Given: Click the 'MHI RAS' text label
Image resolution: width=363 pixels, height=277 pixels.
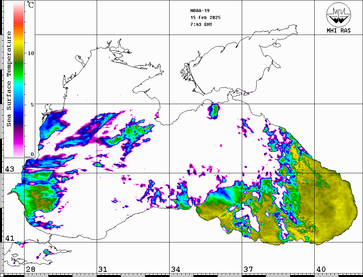Looking at the screenshot, I should [339, 30].
